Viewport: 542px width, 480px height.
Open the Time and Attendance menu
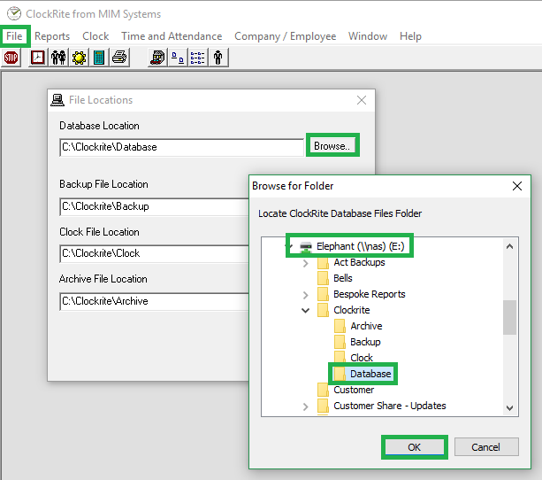[172, 36]
